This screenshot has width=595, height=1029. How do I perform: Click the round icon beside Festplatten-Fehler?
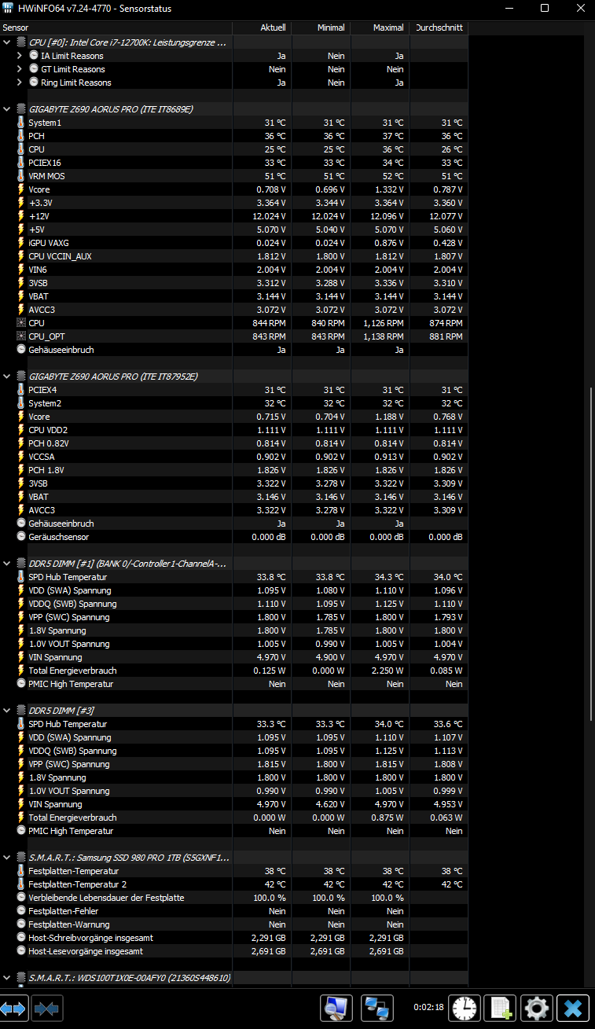tap(21, 911)
